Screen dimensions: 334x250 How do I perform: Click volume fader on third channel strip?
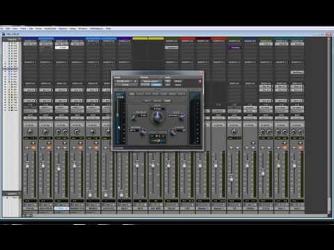tap(58, 169)
